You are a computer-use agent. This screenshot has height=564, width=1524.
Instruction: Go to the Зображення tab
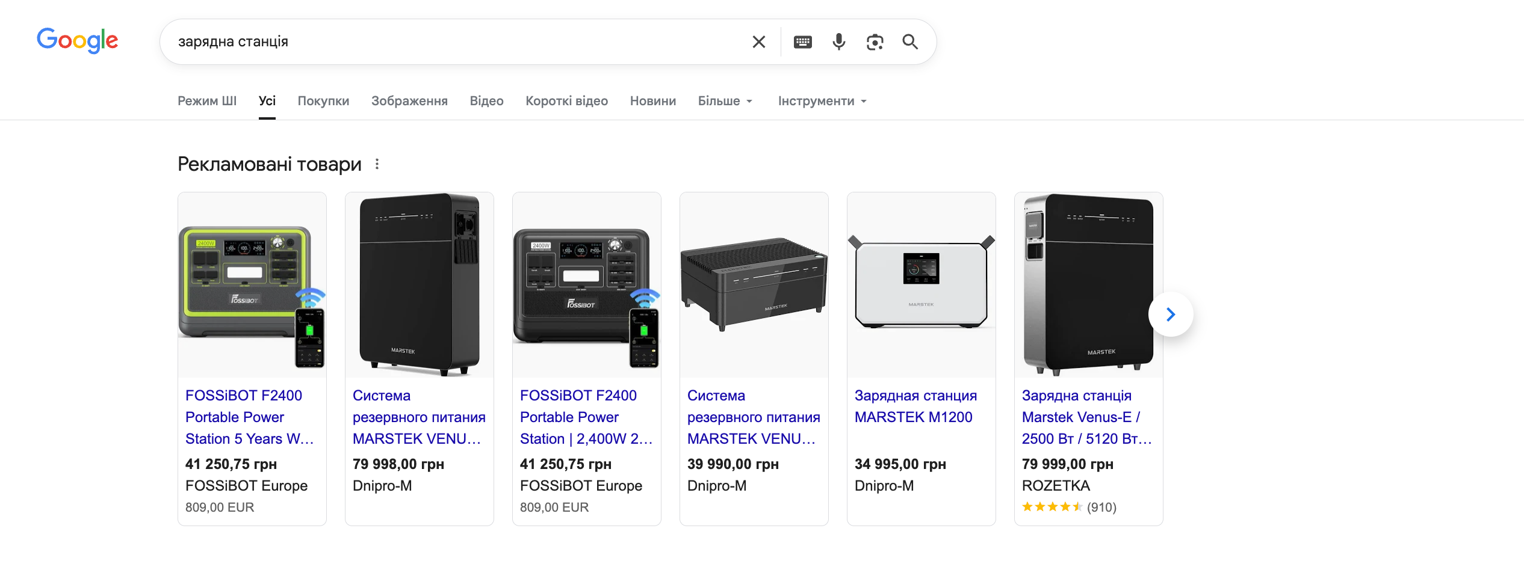point(409,101)
